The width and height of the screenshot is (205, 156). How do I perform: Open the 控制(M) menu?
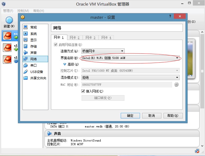(23, 11)
